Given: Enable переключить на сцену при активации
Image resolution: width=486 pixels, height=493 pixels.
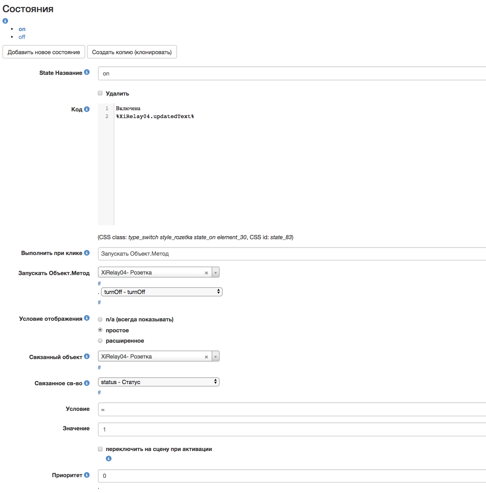Looking at the screenshot, I should point(100,449).
